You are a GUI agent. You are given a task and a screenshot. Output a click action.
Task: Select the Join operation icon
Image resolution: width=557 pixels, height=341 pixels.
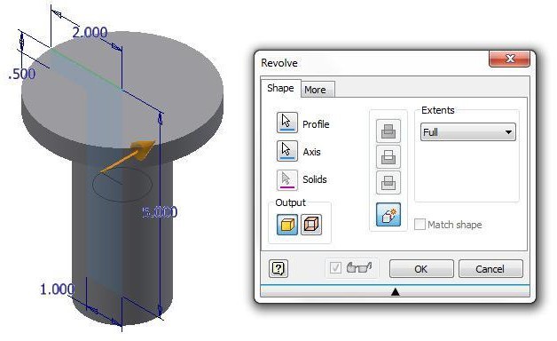pyautogui.click(x=388, y=131)
